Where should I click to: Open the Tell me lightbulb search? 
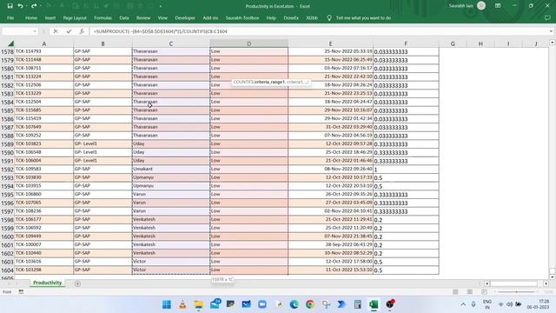pos(329,17)
